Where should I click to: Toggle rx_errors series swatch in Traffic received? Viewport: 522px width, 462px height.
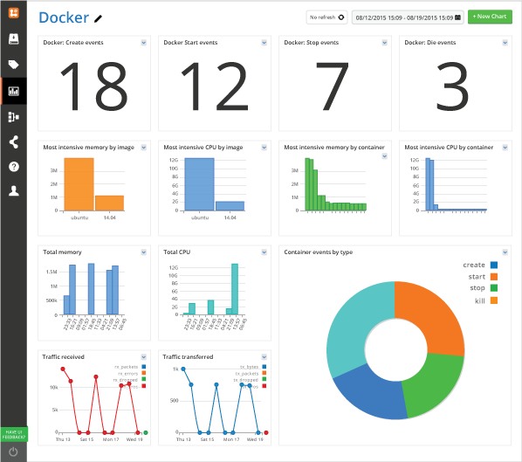[144, 373]
